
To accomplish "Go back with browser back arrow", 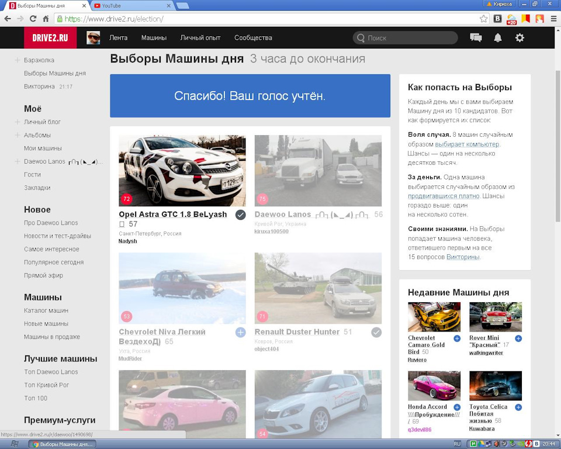I will pos(8,19).
